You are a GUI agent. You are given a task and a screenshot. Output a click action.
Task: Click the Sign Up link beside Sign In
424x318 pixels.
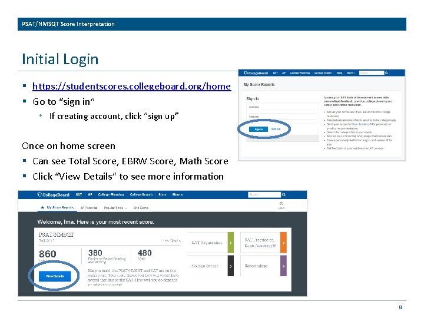[x=276, y=129]
